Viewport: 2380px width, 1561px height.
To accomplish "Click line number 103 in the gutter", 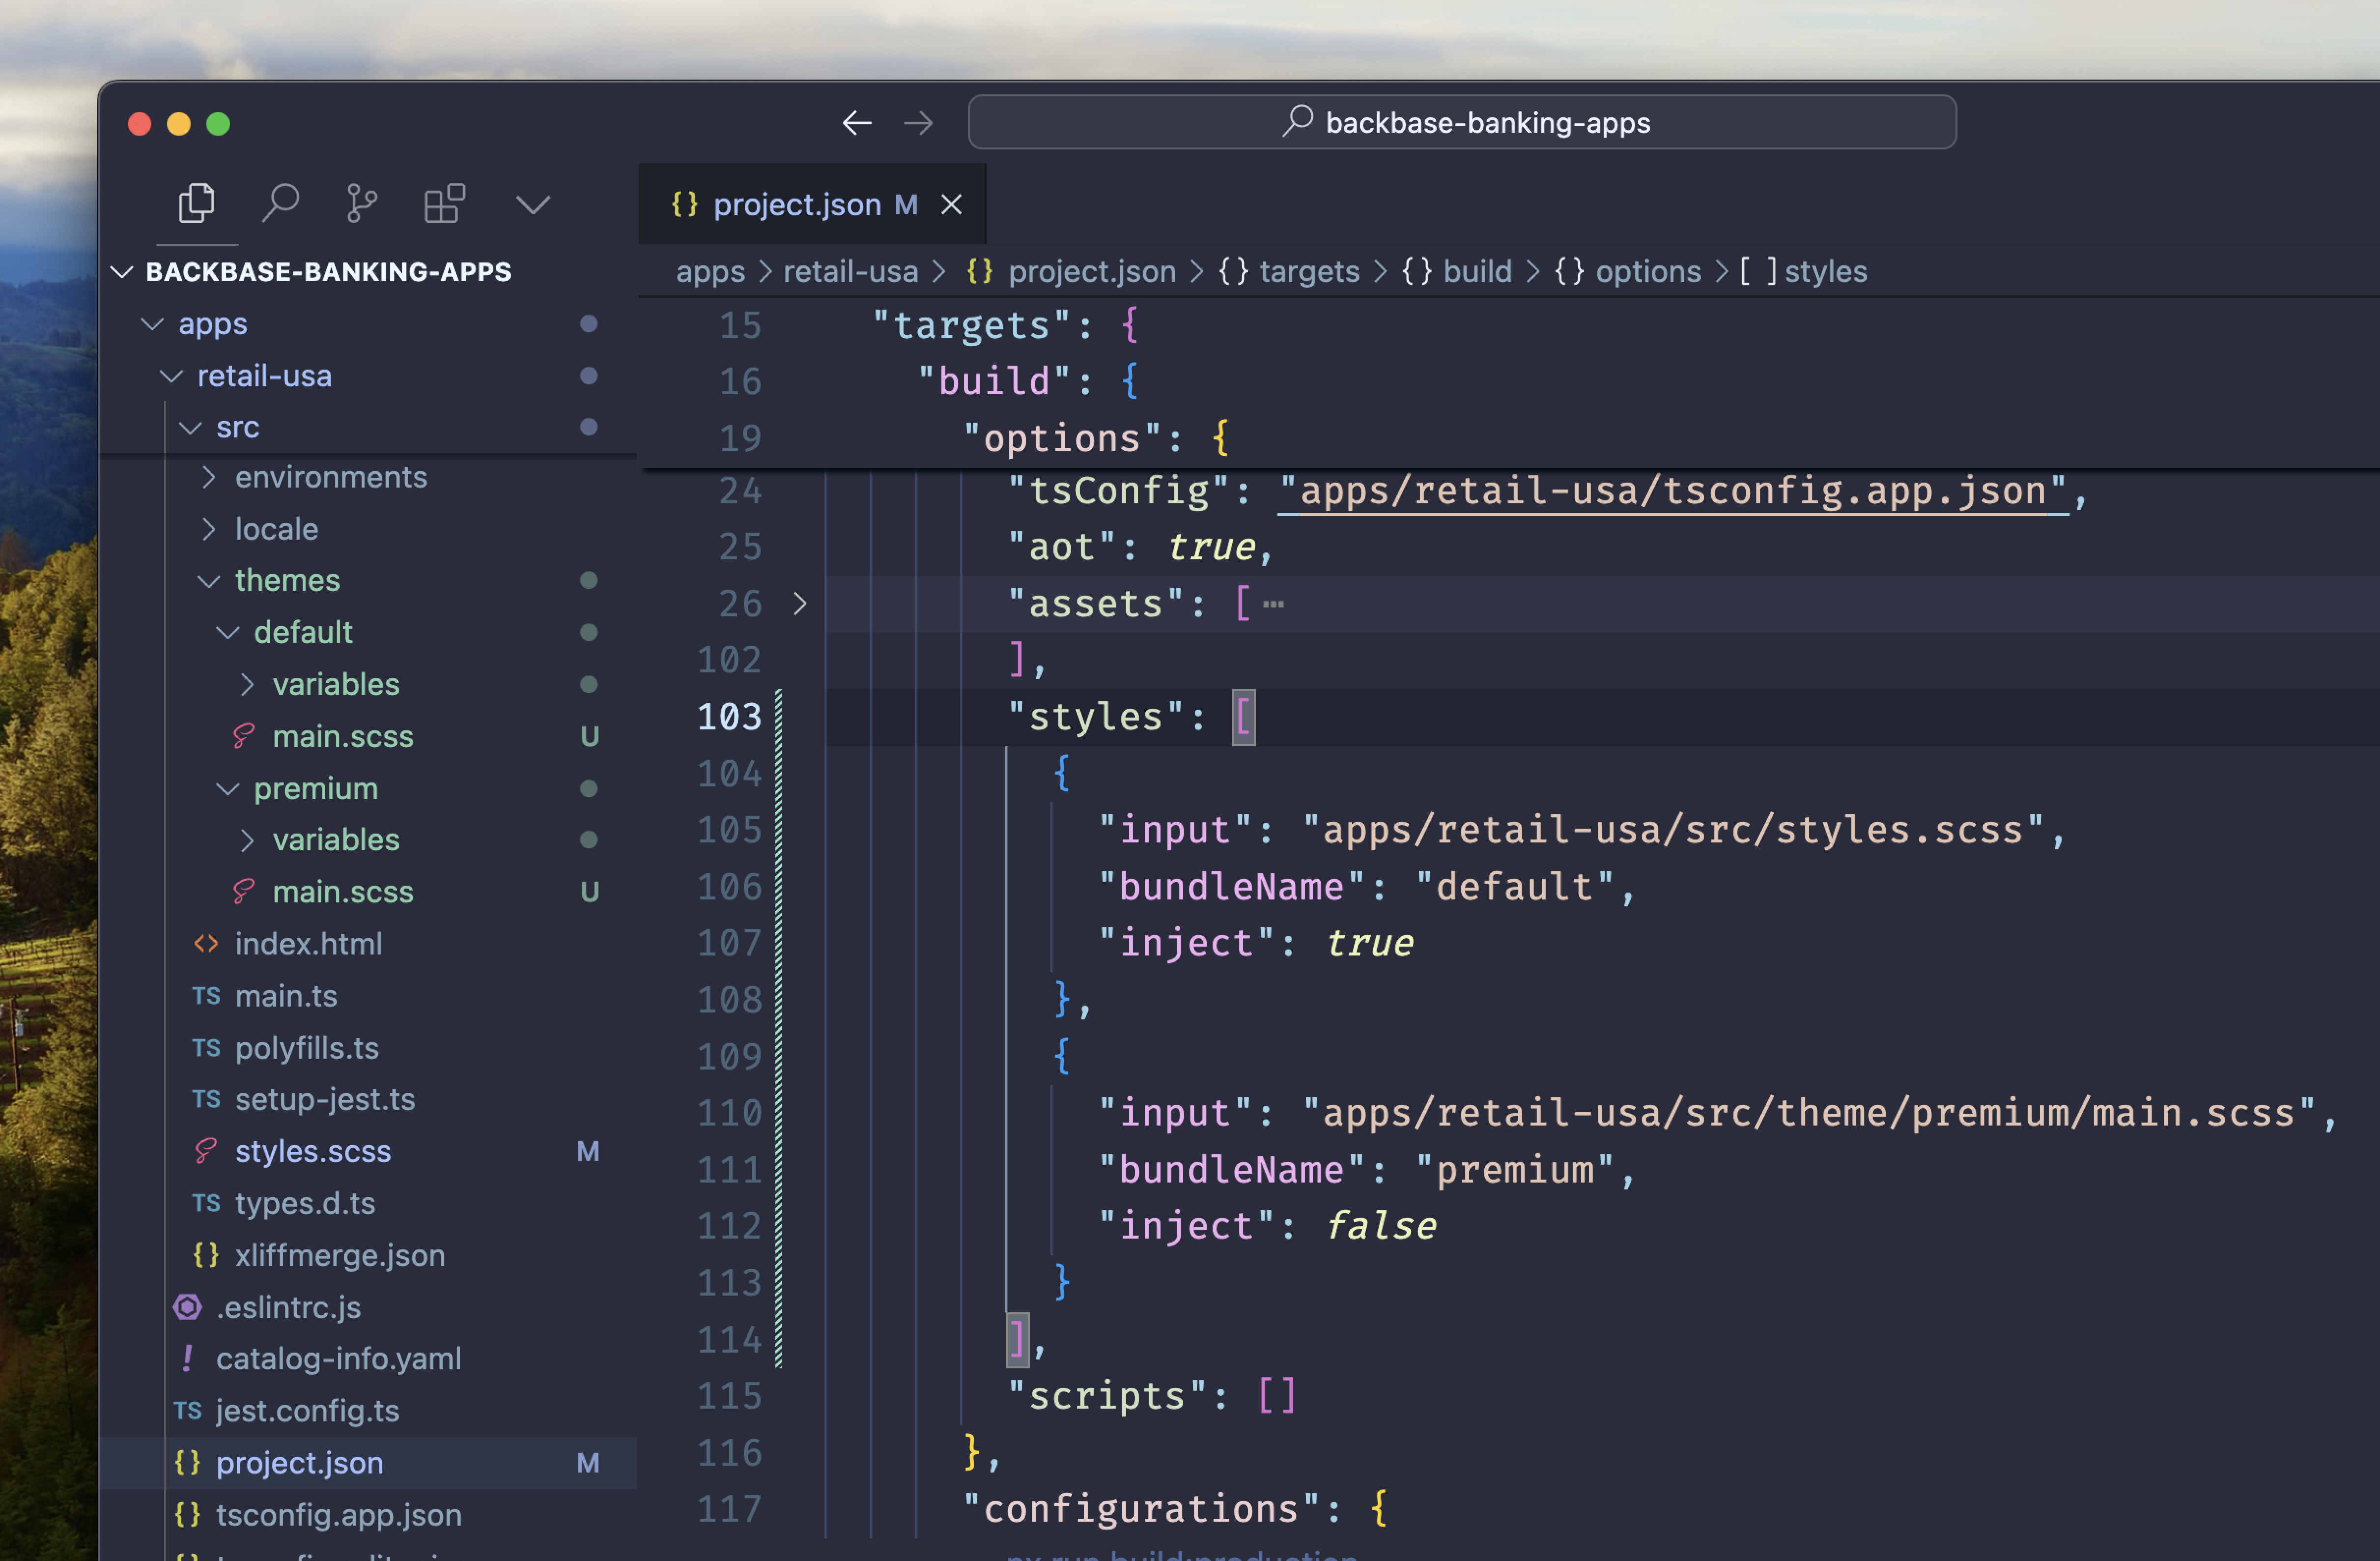I will 729,717.
